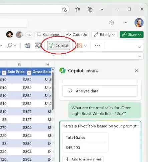This screenshot has height=162, width=148.
Task: Add this page to favorites star
Action: pos(64,9)
